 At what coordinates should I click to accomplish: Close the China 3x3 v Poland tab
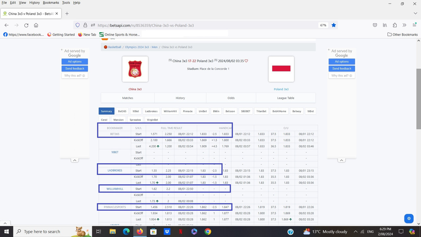pyautogui.click(x=57, y=13)
